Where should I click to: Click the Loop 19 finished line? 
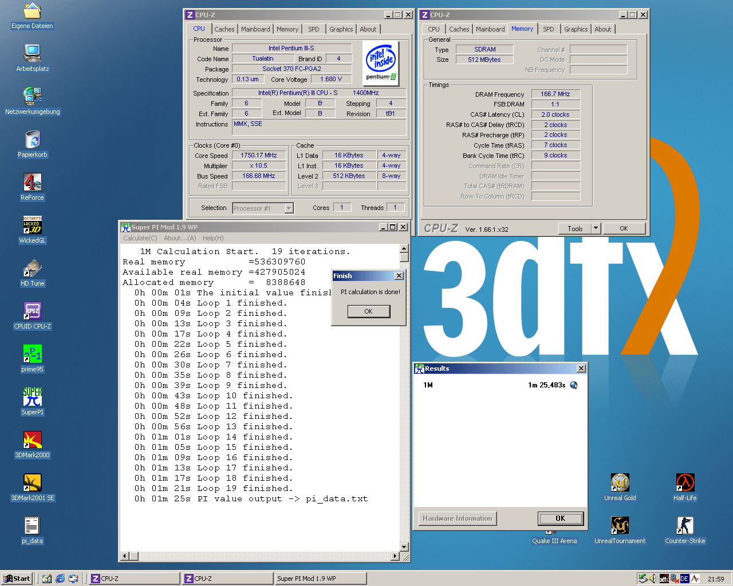(x=214, y=489)
